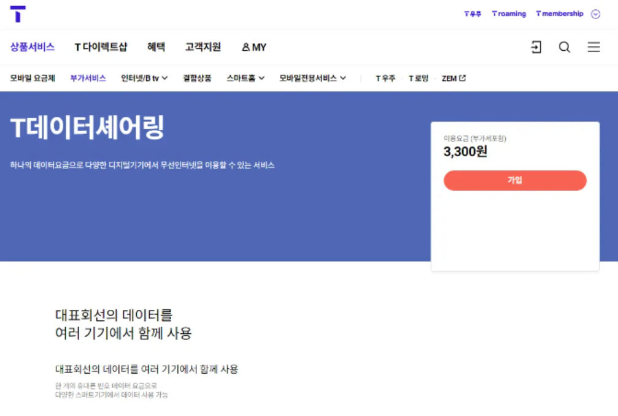Open the ZEM submenu link
618x416 pixels.
[454, 78]
